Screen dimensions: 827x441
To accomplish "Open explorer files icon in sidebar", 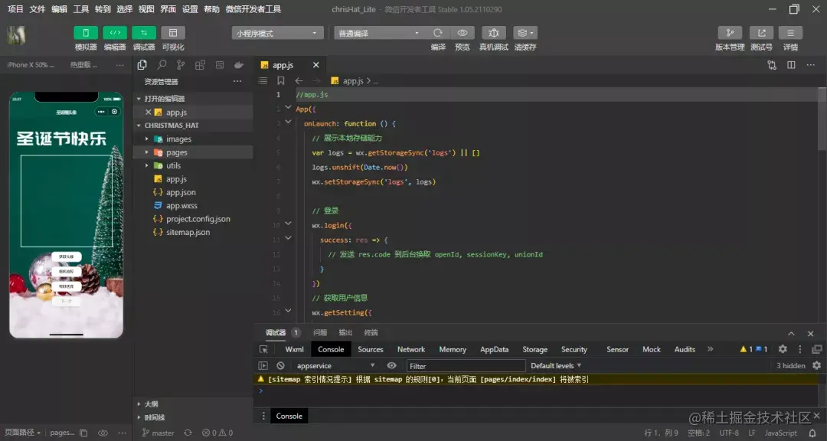I will (142, 65).
